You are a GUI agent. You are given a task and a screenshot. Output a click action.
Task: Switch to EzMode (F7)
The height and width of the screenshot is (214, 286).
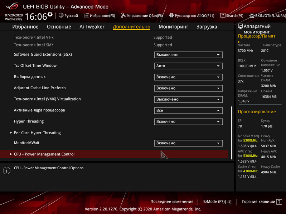coord(217,201)
